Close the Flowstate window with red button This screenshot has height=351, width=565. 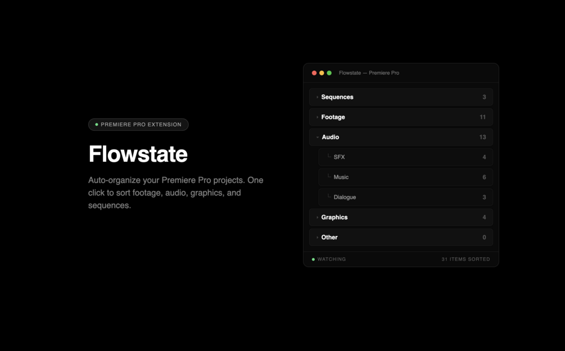point(314,73)
